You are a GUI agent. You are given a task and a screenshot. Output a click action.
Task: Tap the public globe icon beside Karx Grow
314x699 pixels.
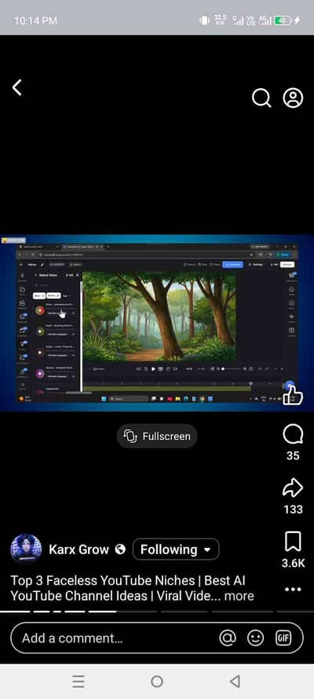click(x=120, y=549)
